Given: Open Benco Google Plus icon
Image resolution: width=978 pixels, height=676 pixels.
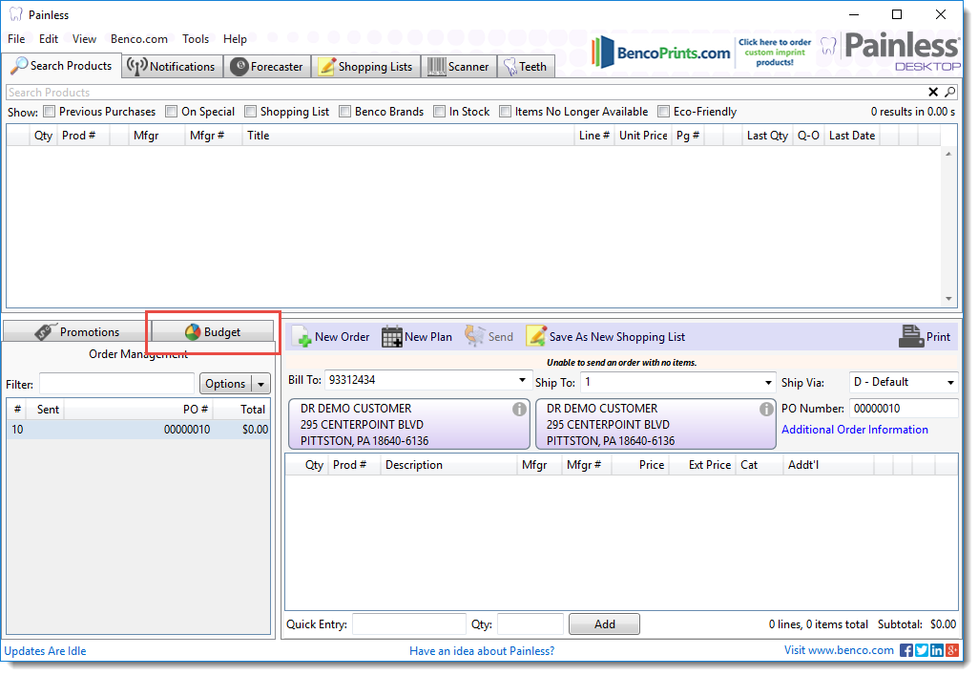Looking at the screenshot, I should (x=952, y=650).
